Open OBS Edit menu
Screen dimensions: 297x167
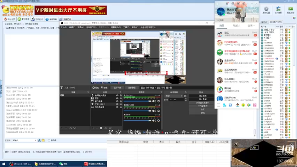[72, 27]
